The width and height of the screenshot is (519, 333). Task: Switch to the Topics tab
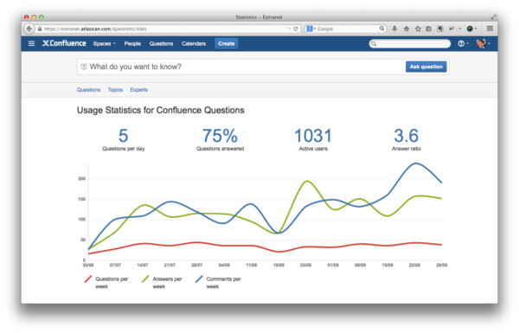click(x=115, y=90)
